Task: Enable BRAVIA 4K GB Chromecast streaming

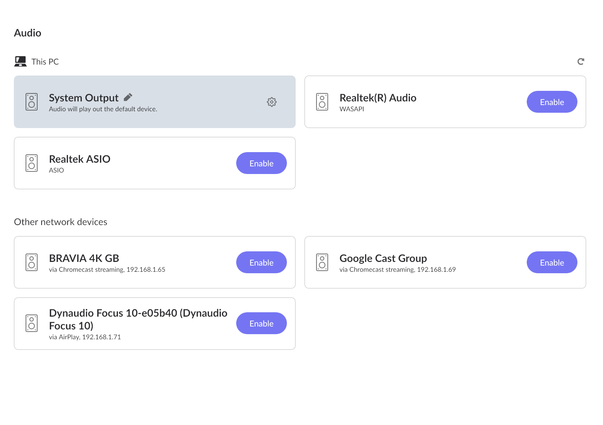Action: point(261,262)
